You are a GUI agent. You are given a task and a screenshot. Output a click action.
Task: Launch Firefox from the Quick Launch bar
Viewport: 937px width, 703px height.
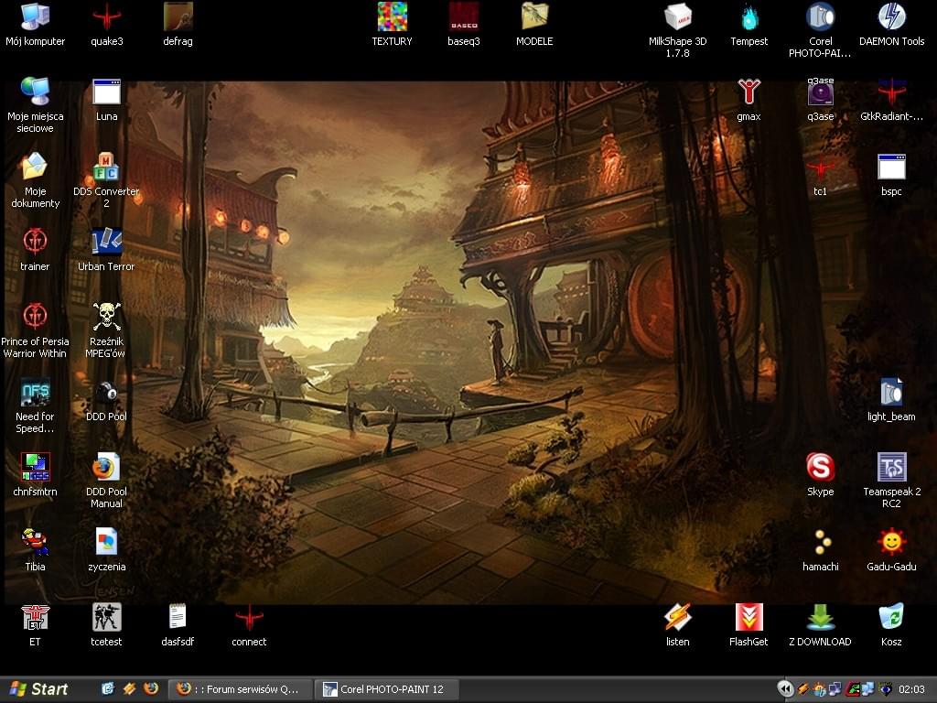point(151,688)
